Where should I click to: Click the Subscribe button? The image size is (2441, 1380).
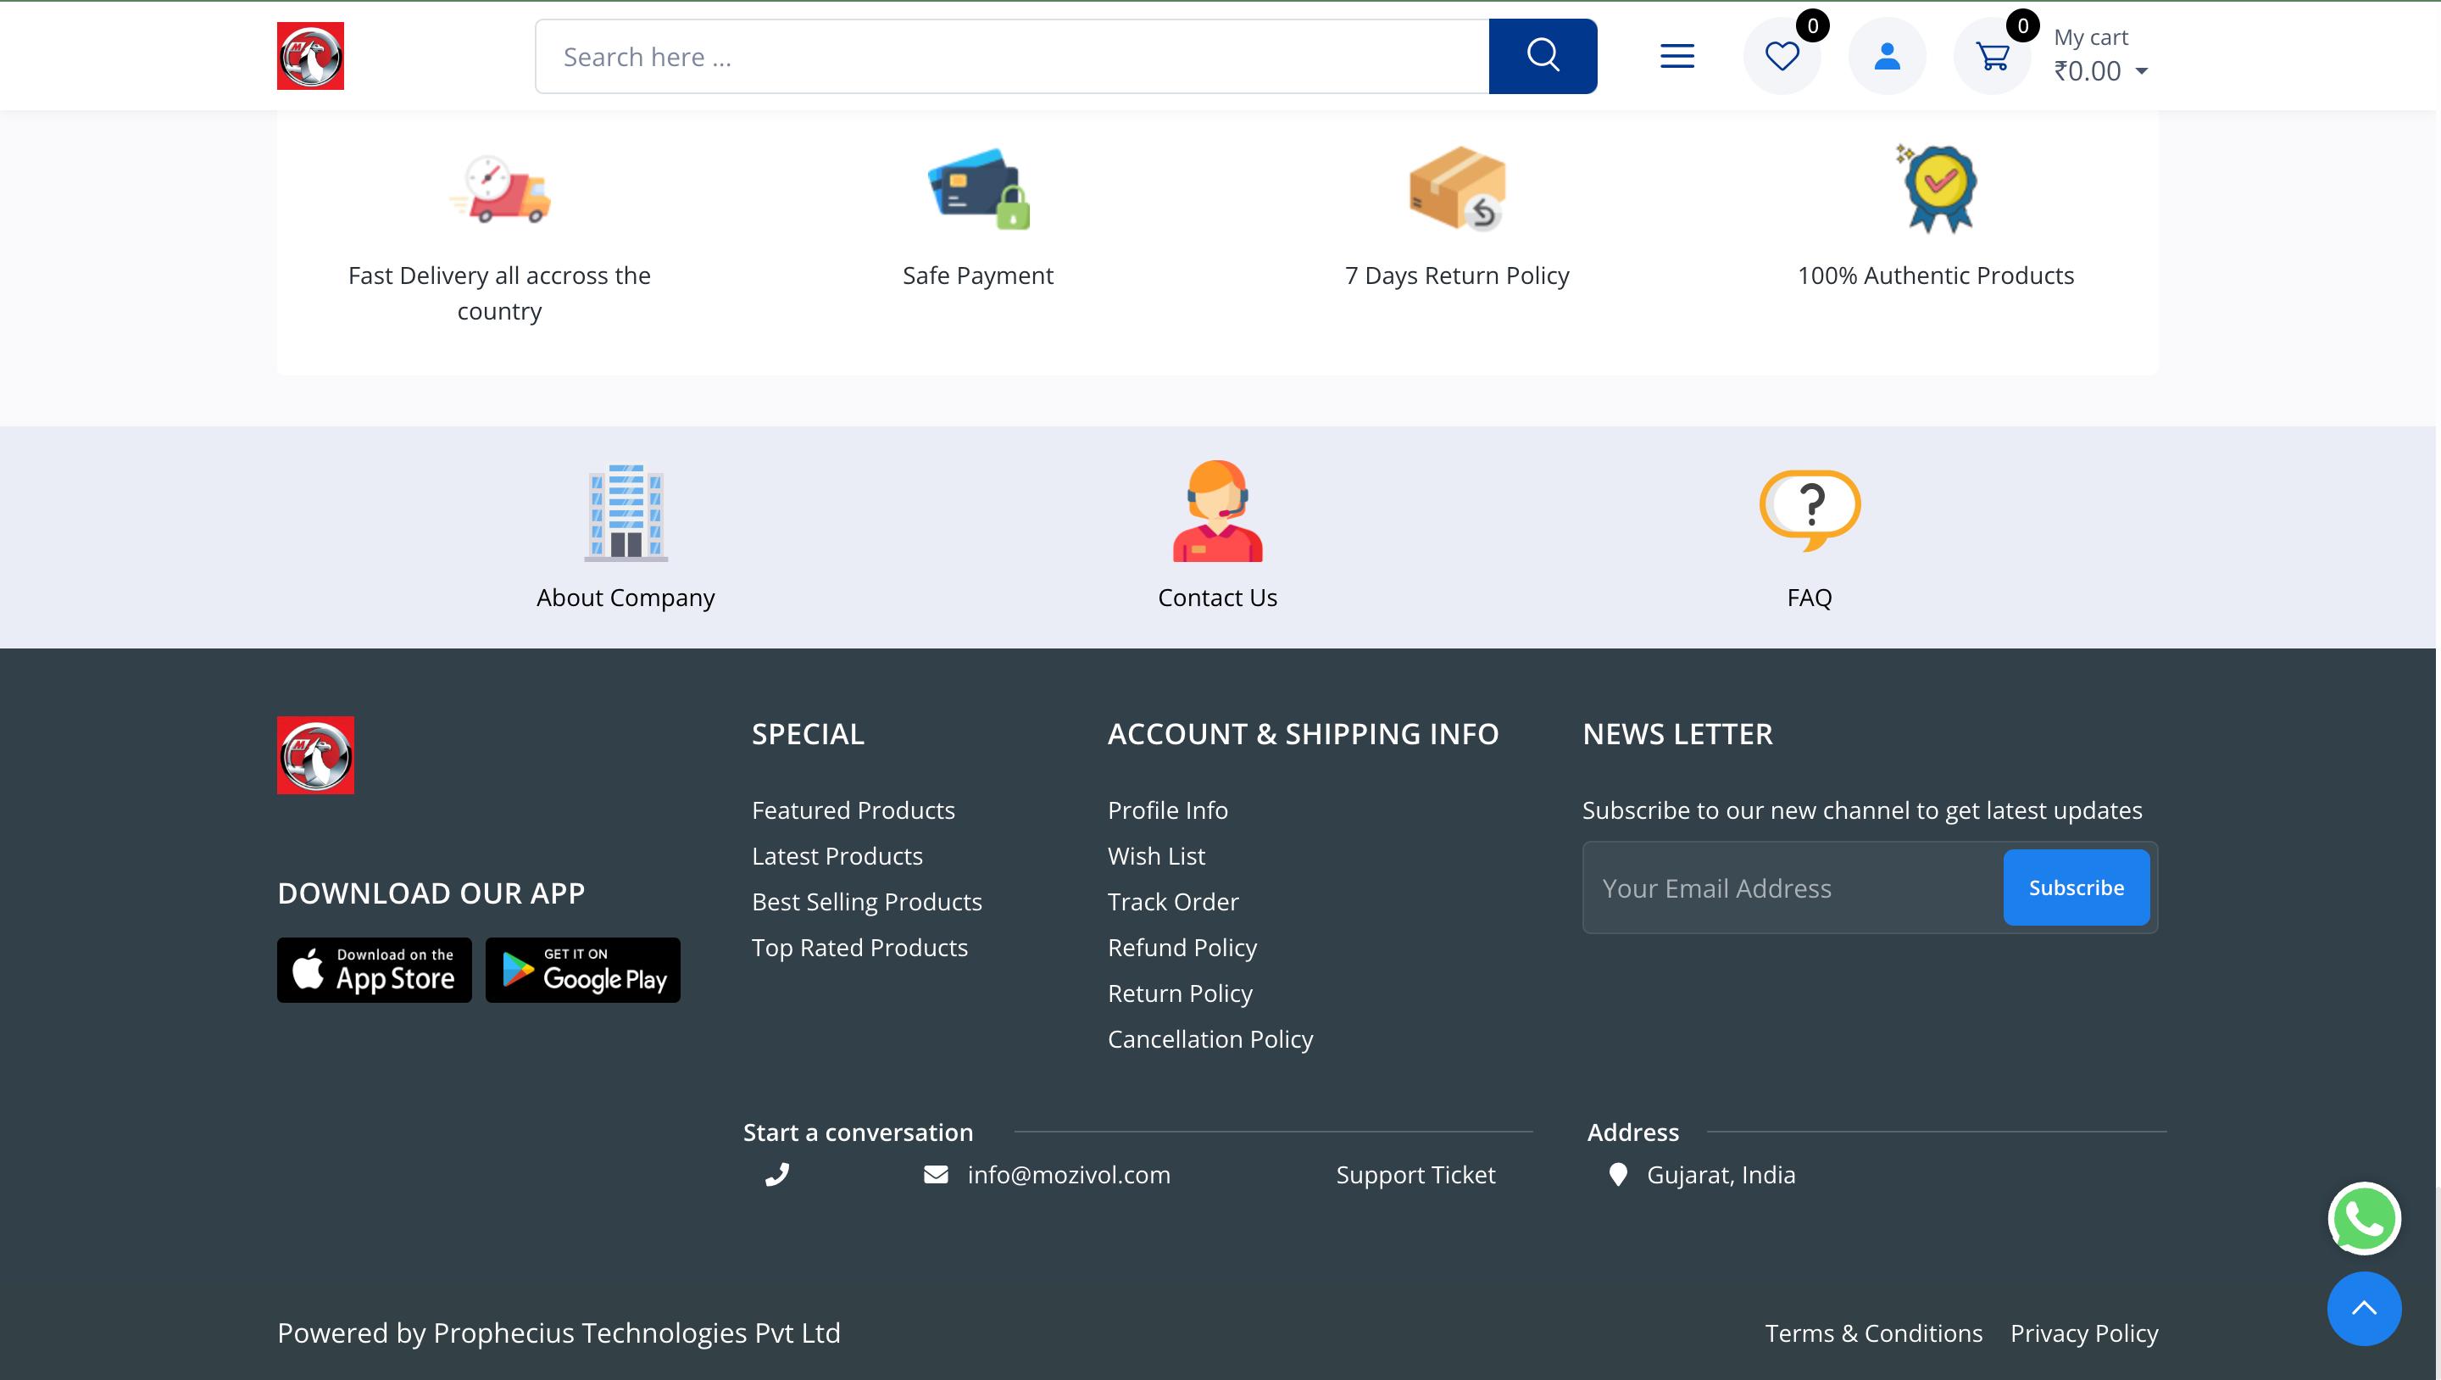tap(2075, 888)
